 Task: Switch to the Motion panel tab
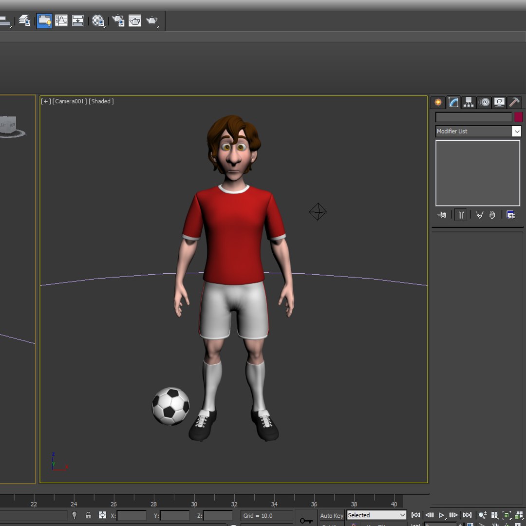[485, 102]
